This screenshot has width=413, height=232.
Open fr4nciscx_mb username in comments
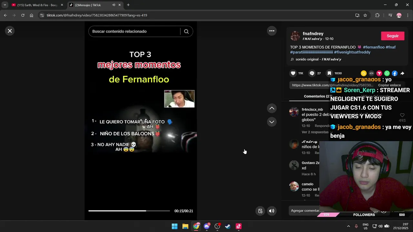pyautogui.click(x=312, y=110)
